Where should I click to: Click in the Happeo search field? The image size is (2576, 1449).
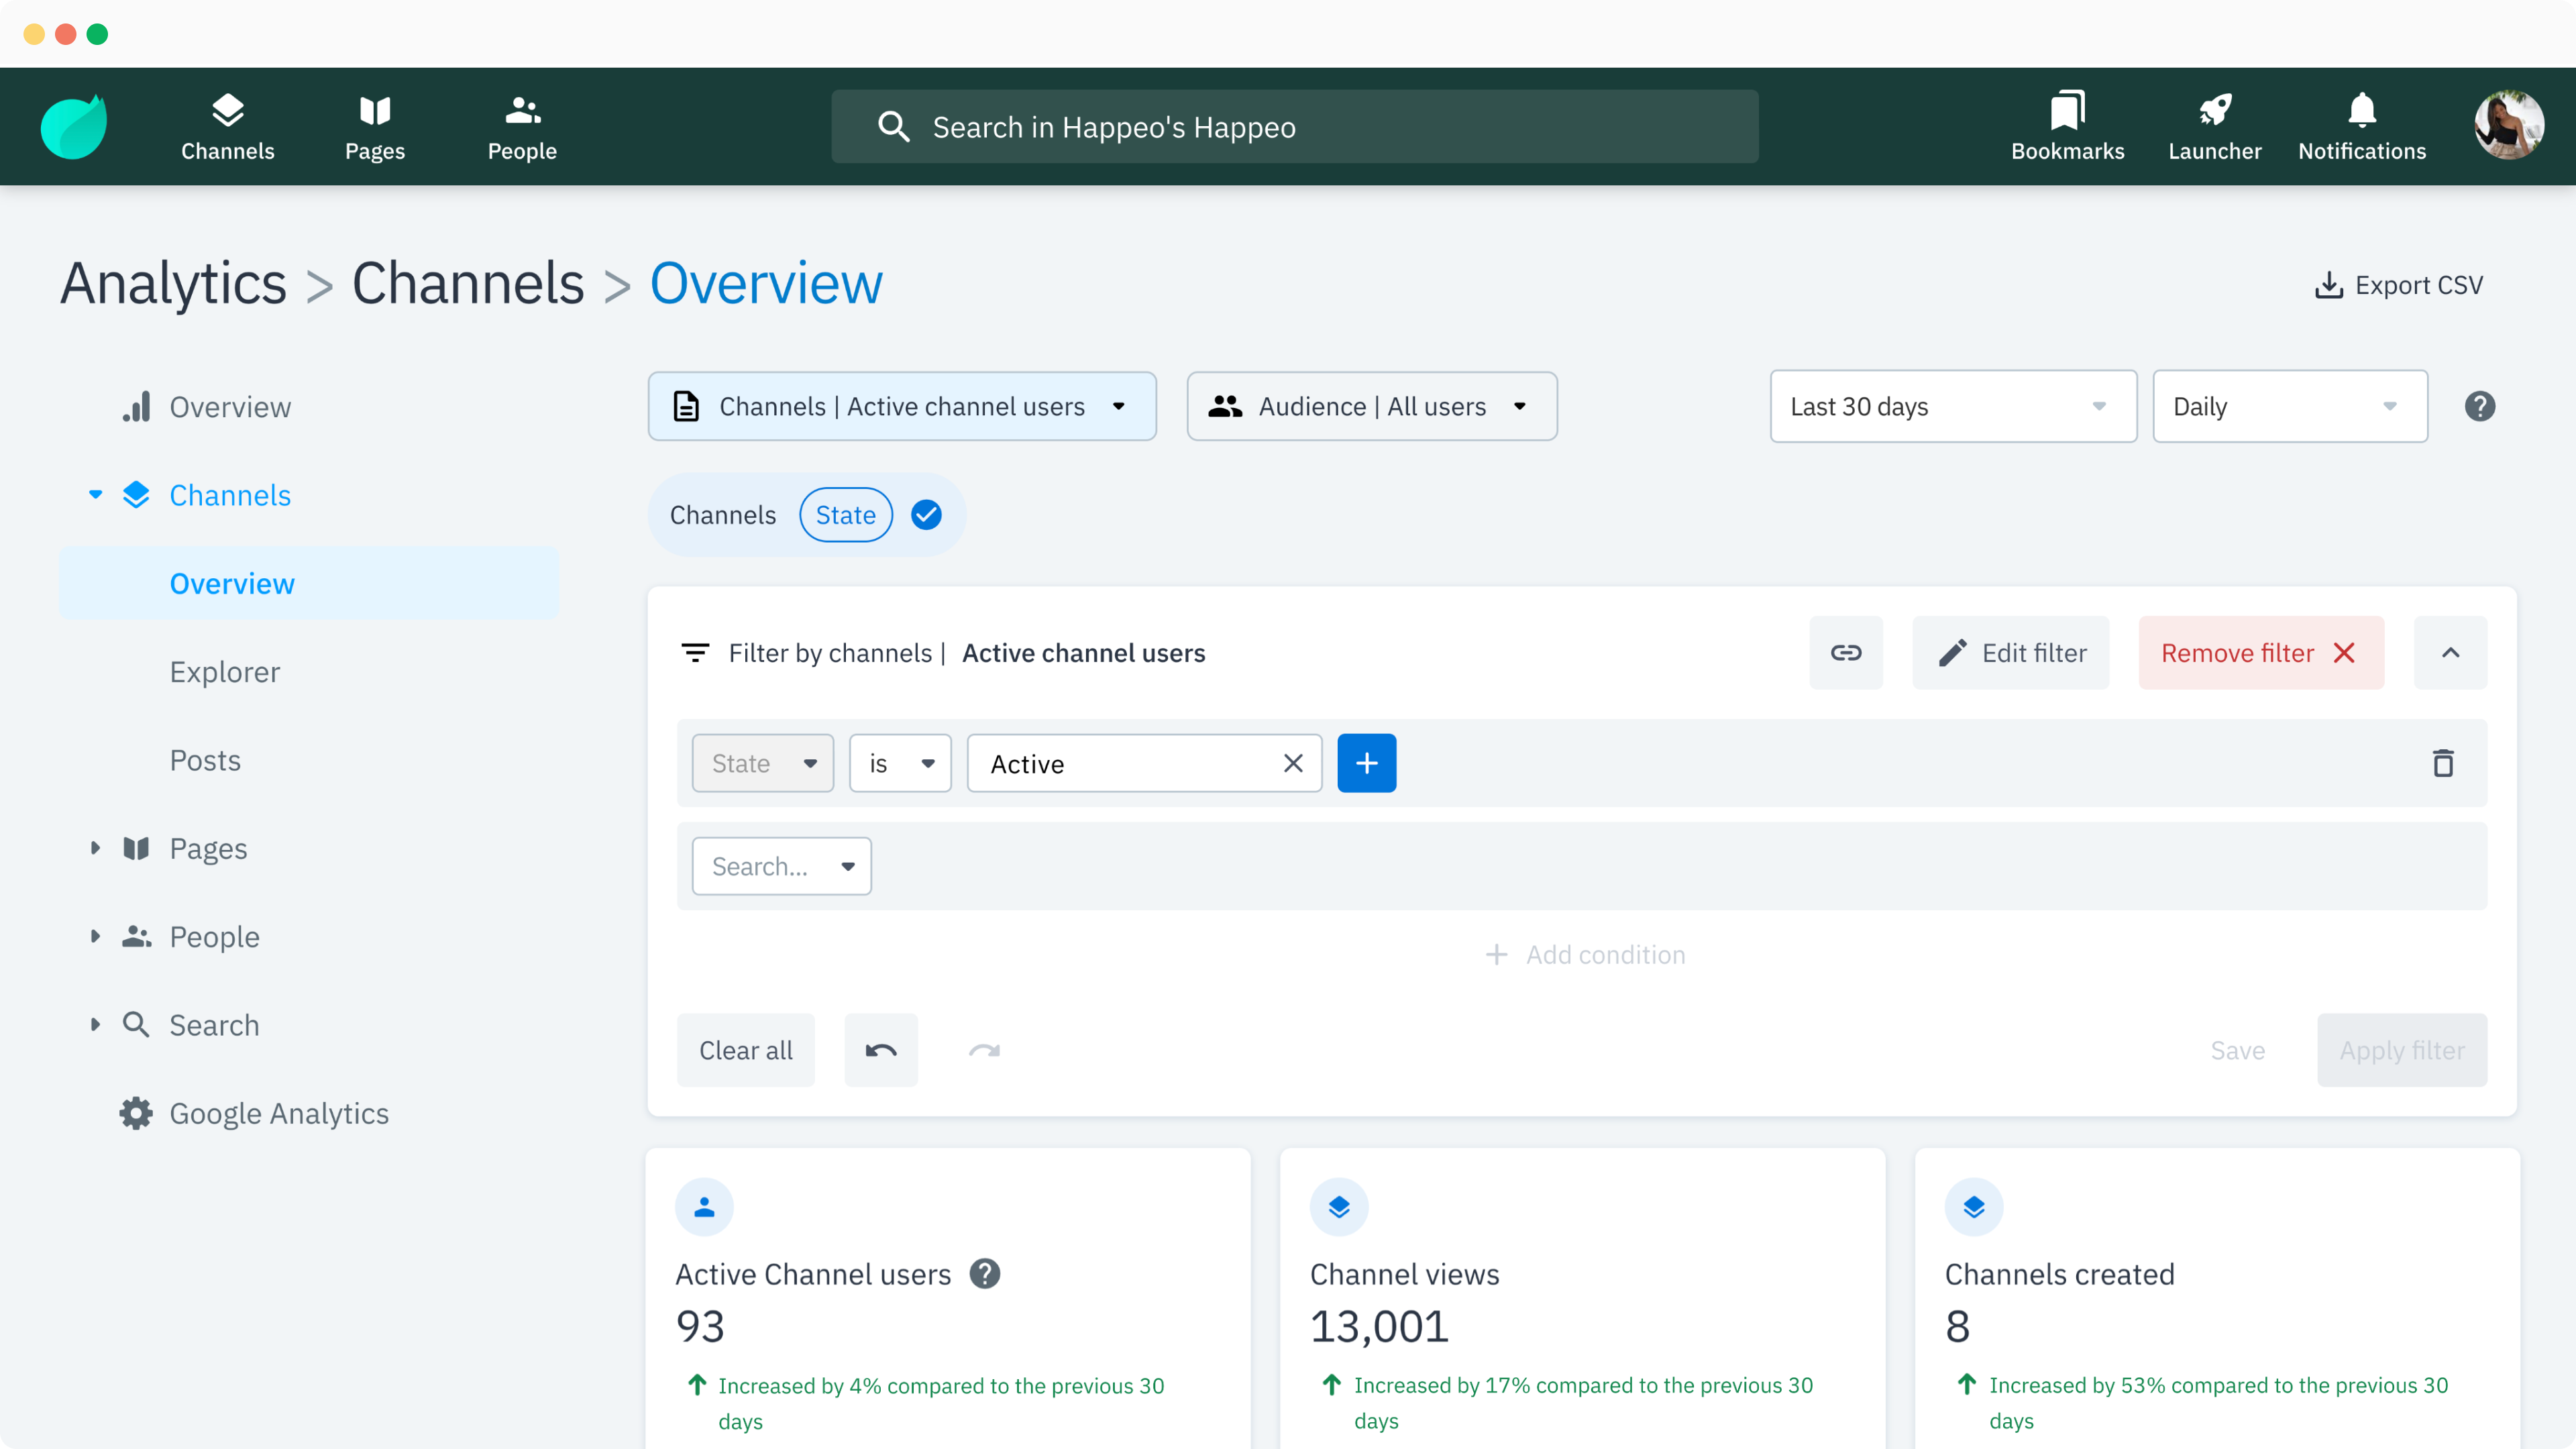click(1294, 127)
